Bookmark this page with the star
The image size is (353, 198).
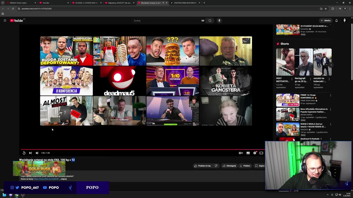pyautogui.click(x=326, y=9)
